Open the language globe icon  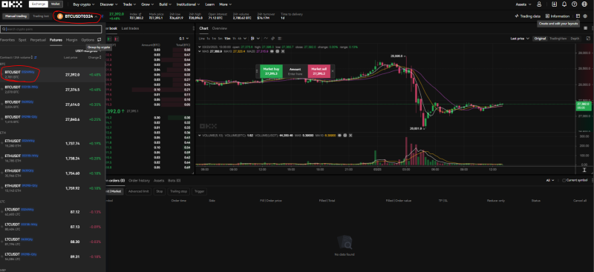[585, 4]
